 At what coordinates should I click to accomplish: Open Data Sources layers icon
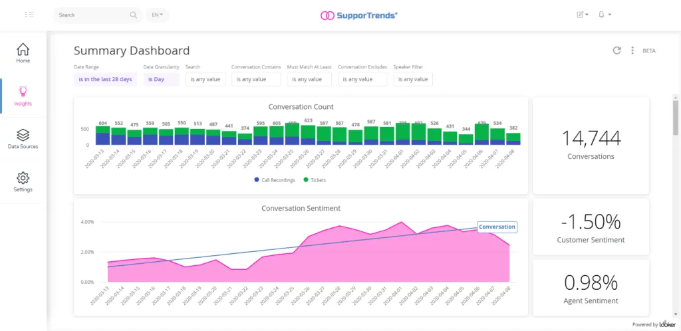tap(23, 135)
